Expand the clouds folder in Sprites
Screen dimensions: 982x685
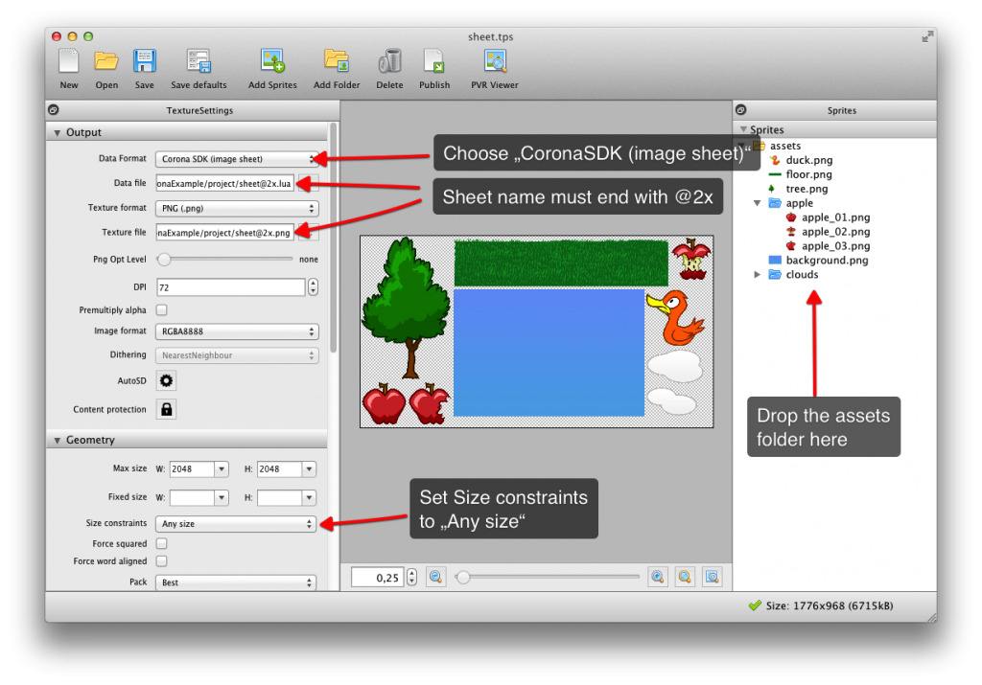click(x=758, y=275)
